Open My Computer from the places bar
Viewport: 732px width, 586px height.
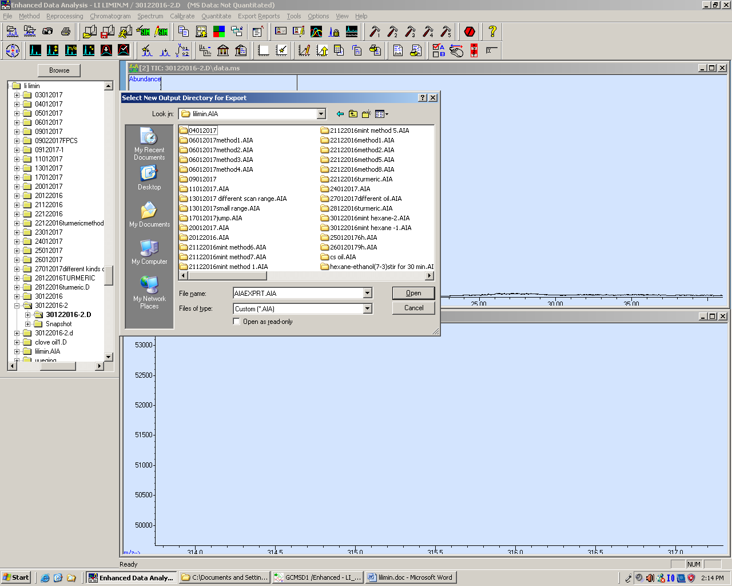(x=149, y=252)
